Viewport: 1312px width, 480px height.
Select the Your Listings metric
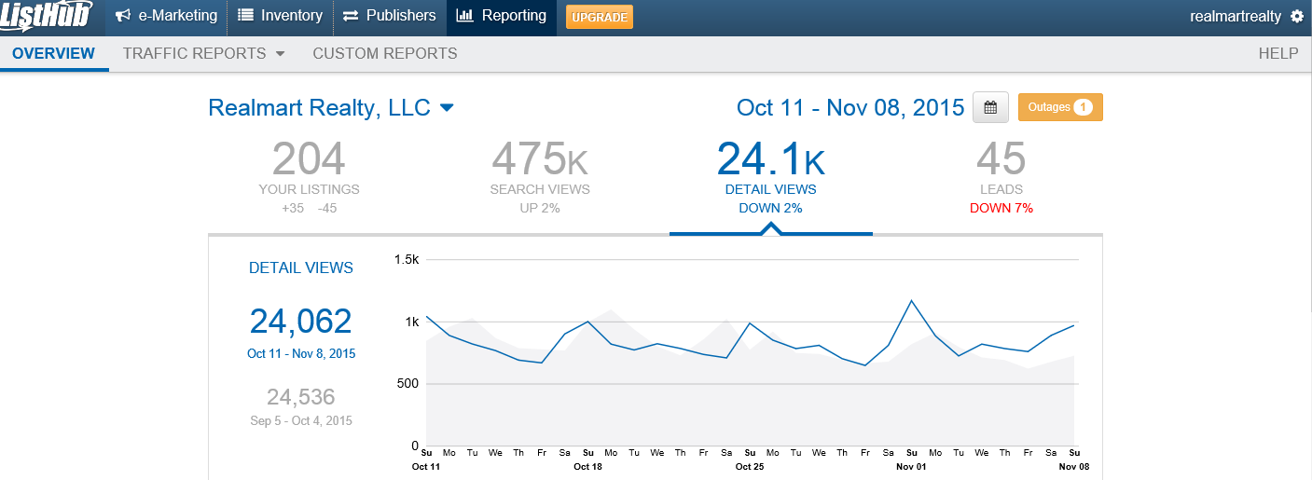coord(309,177)
